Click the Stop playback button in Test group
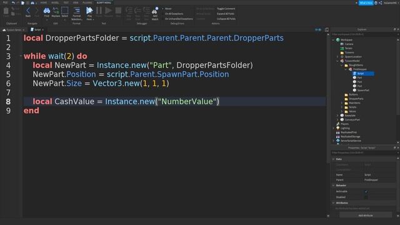The width and height of the screenshot is (400, 225). [x=118, y=11]
